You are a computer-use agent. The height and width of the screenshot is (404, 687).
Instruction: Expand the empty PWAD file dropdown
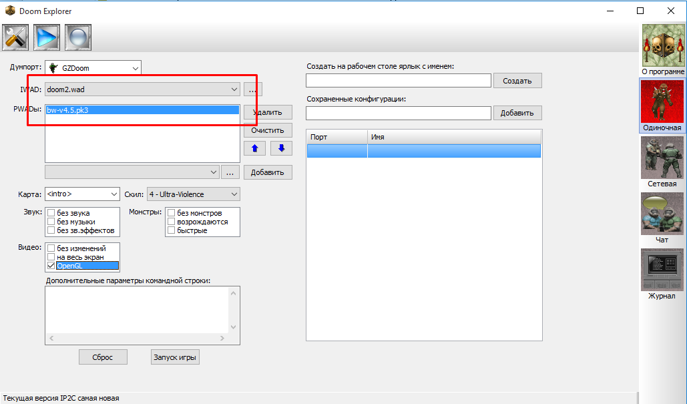coord(214,172)
